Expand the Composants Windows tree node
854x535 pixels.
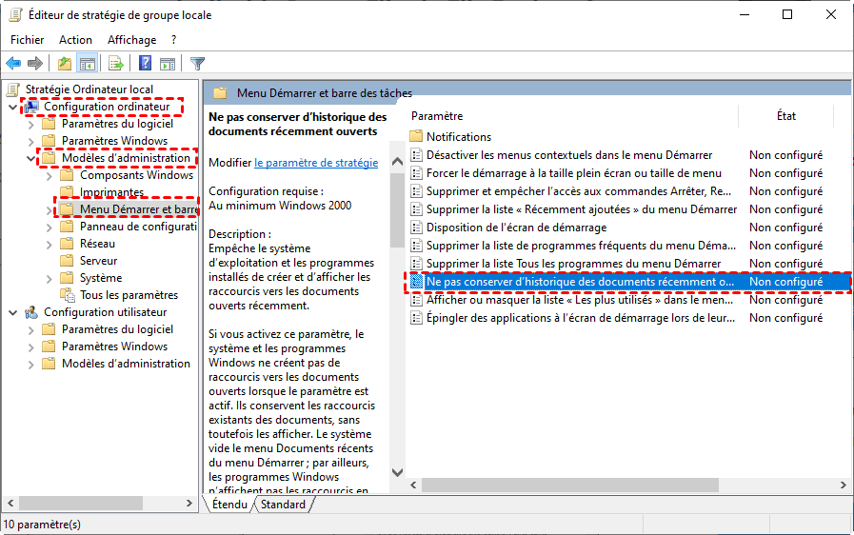pyautogui.click(x=48, y=175)
